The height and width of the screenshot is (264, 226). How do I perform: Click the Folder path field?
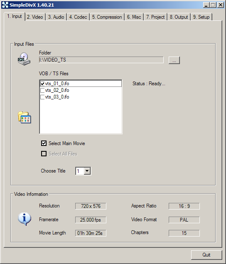click(x=101, y=60)
